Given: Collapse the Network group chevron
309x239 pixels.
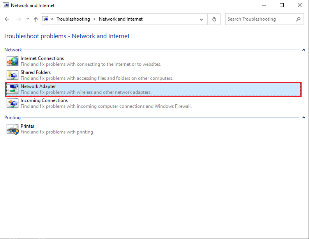Looking at the screenshot, I should (x=303, y=50).
